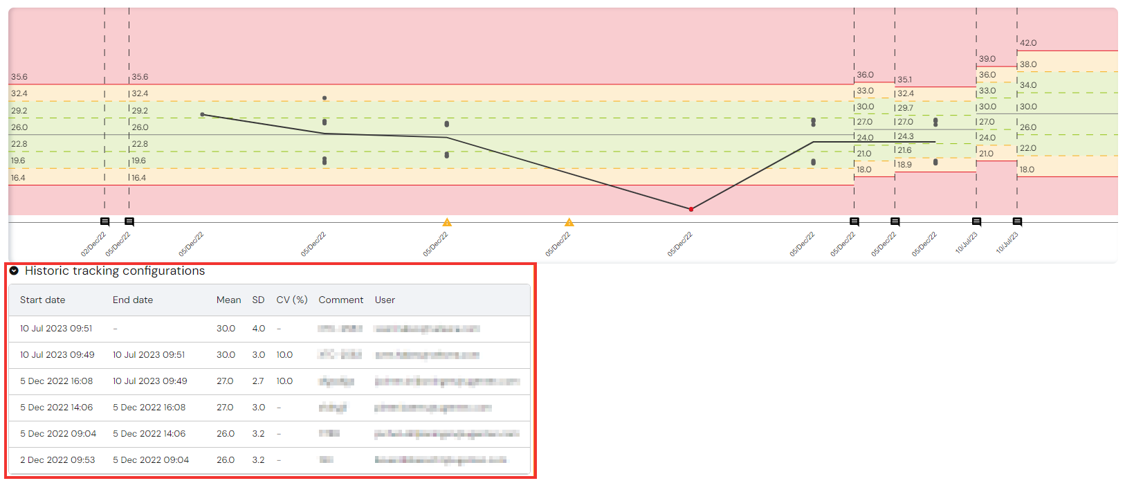
Task: Select end date 5 Dec 2022 14:06
Action: click(x=149, y=434)
